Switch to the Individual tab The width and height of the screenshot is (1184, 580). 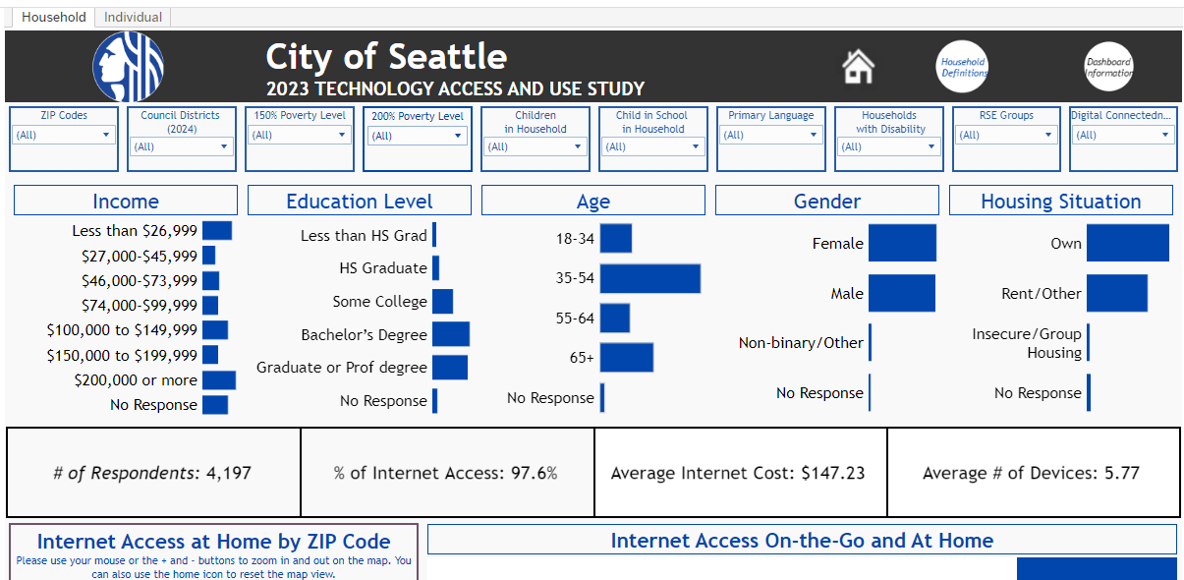[132, 16]
